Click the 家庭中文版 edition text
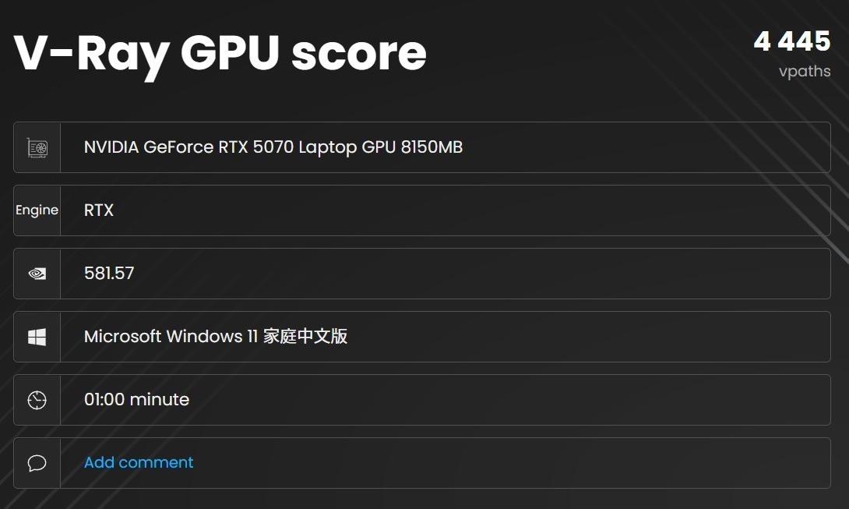The image size is (849, 509). pos(305,337)
